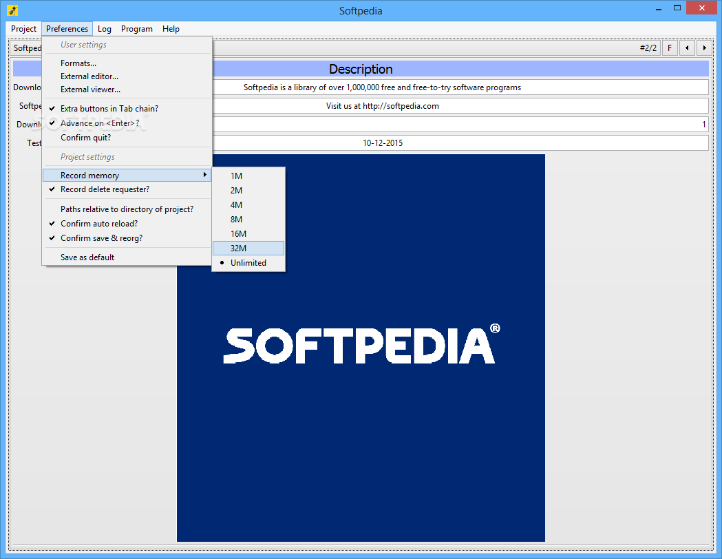Toggle Extra buttons in Tab chain
Screen dimensions: 722x559
(127, 109)
